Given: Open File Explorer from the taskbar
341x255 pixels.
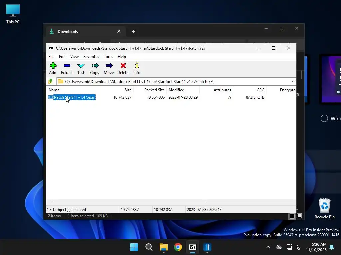Looking at the screenshot, I should (x=163, y=247).
